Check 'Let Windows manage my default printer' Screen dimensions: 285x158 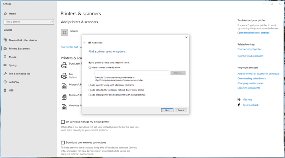click(63, 122)
